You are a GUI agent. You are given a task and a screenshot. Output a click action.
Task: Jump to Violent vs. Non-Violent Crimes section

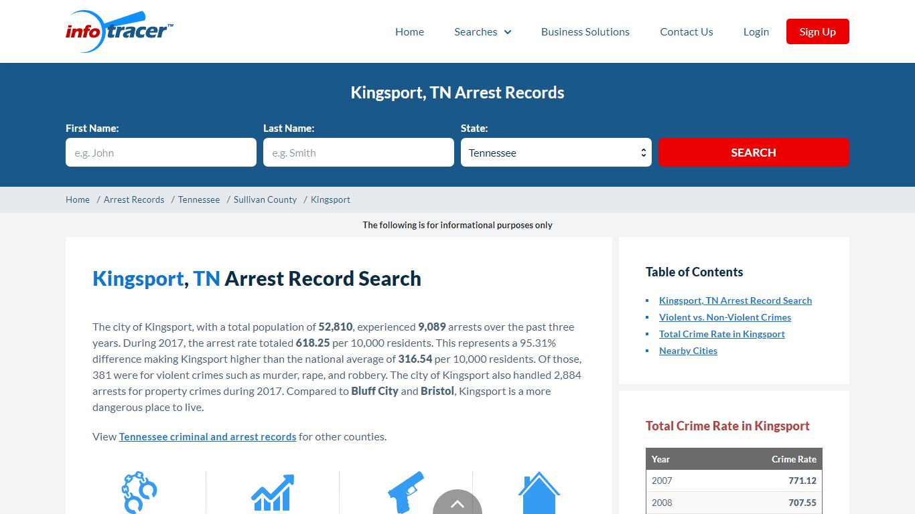point(725,317)
